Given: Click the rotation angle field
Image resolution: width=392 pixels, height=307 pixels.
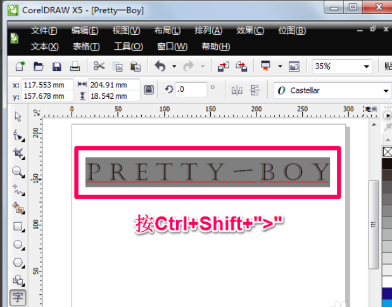Looking at the screenshot, I should [191, 89].
